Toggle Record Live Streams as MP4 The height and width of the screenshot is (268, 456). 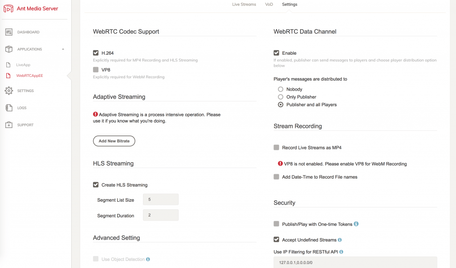pyautogui.click(x=277, y=148)
